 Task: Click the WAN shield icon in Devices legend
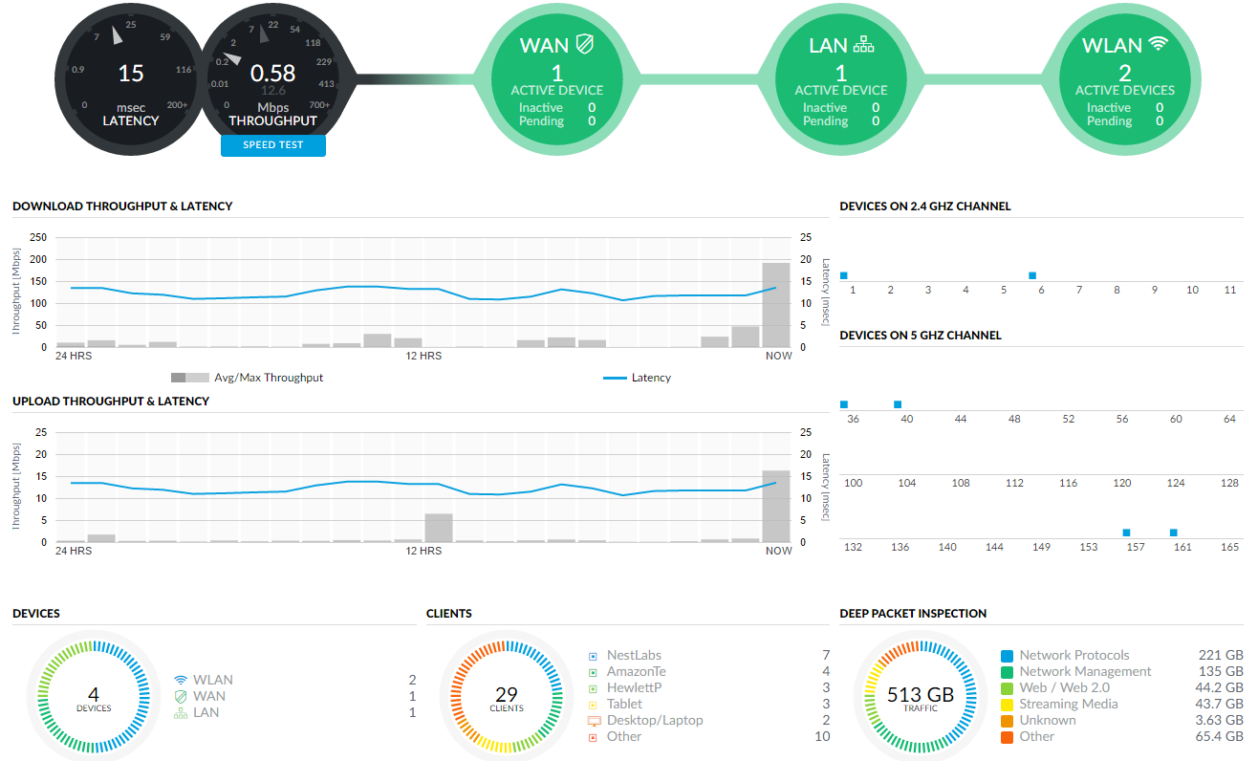pyautogui.click(x=180, y=697)
